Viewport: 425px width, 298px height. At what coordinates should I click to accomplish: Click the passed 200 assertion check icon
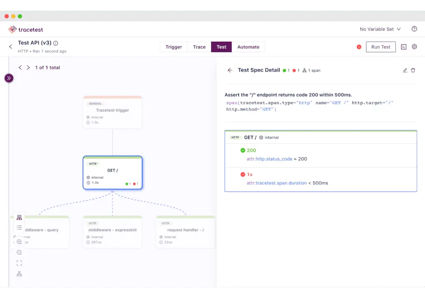coord(243,150)
